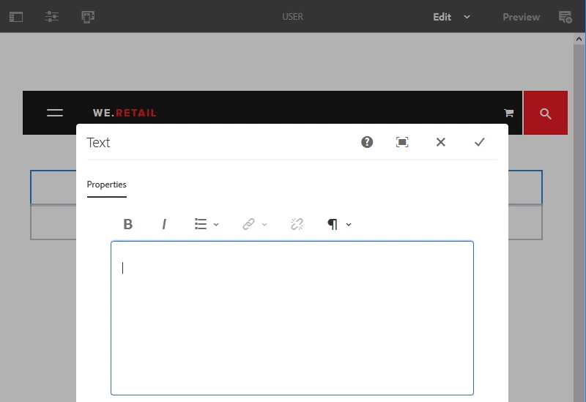Toggle the side panel icon

tap(16, 17)
